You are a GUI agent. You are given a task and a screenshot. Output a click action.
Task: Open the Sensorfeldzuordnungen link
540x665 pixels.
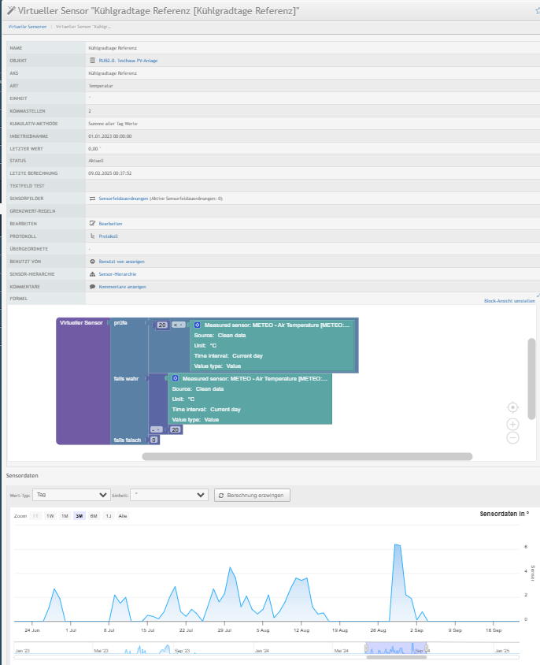click(x=124, y=198)
